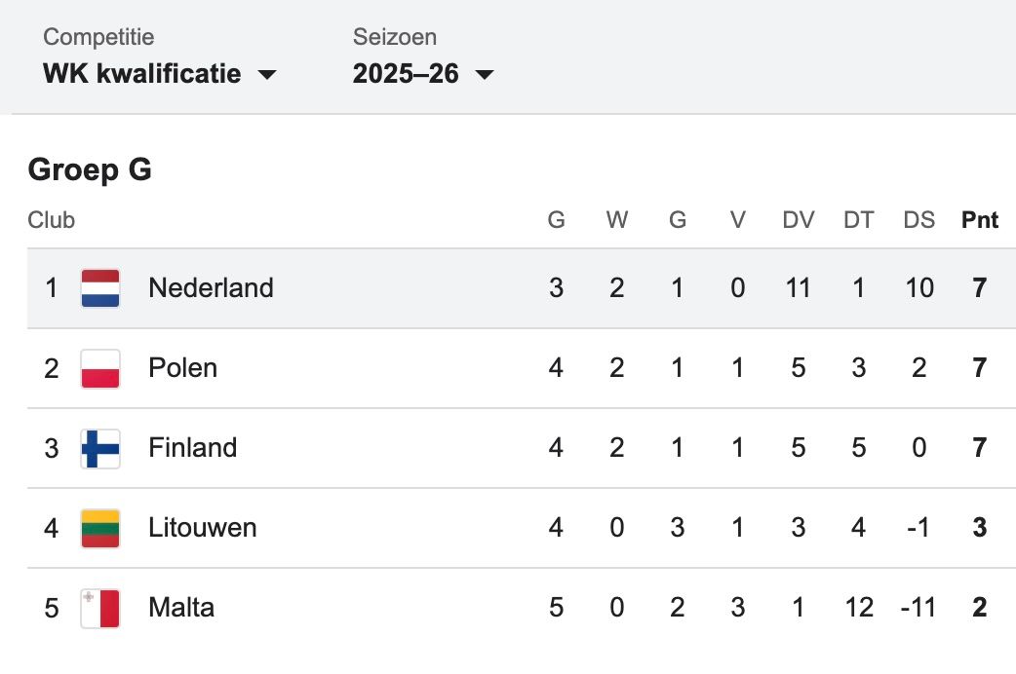Open the Finland team link

(x=192, y=447)
